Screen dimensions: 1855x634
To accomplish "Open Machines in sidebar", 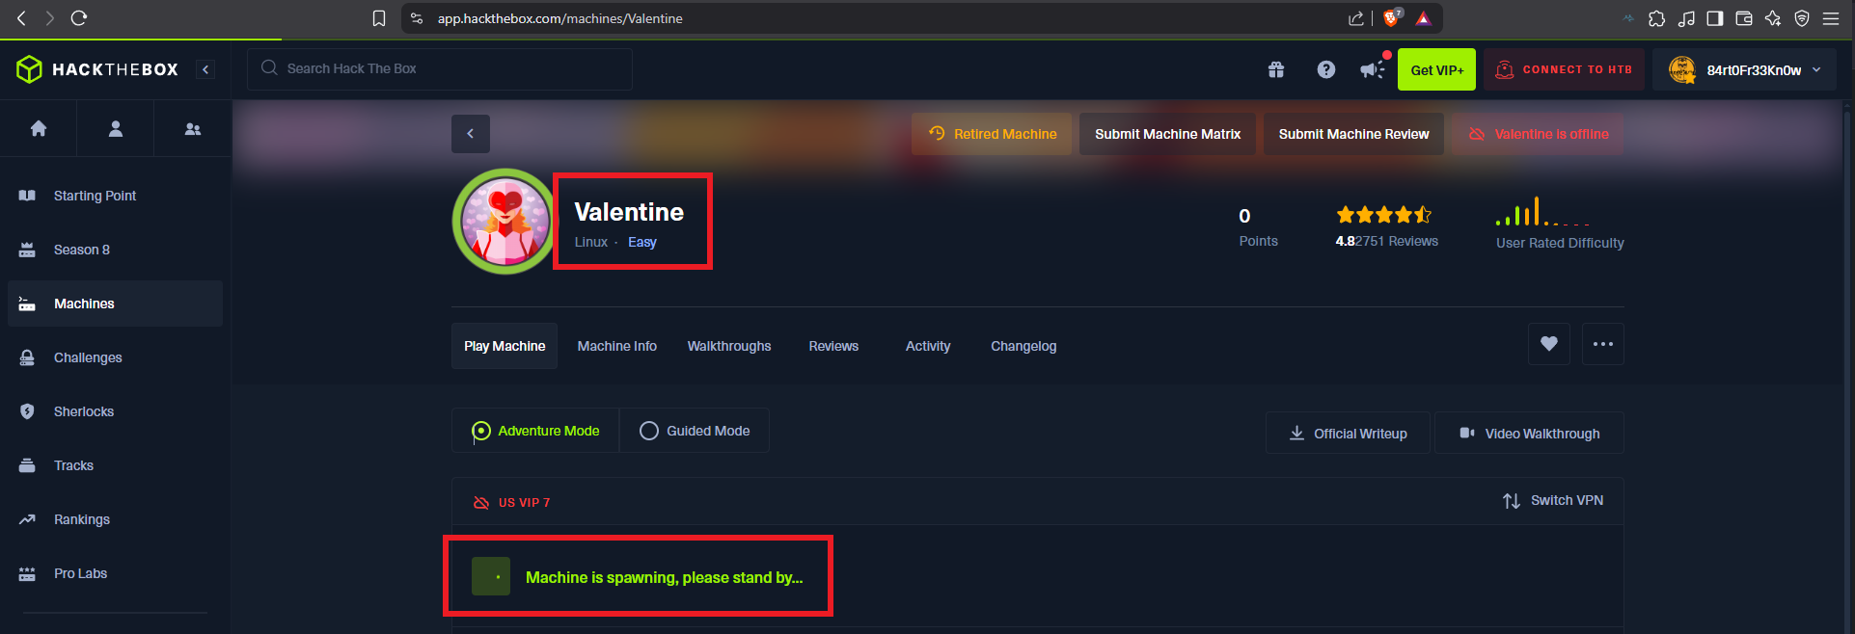I will coord(115,304).
